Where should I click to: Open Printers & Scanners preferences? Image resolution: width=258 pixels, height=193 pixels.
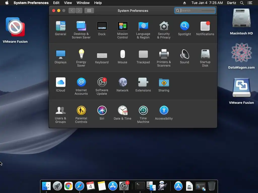coord(164,58)
